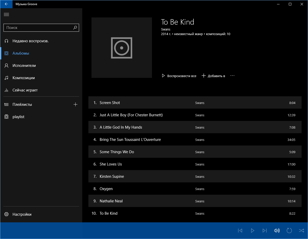
Task: Open Настройки settings
Action: pos(41,214)
